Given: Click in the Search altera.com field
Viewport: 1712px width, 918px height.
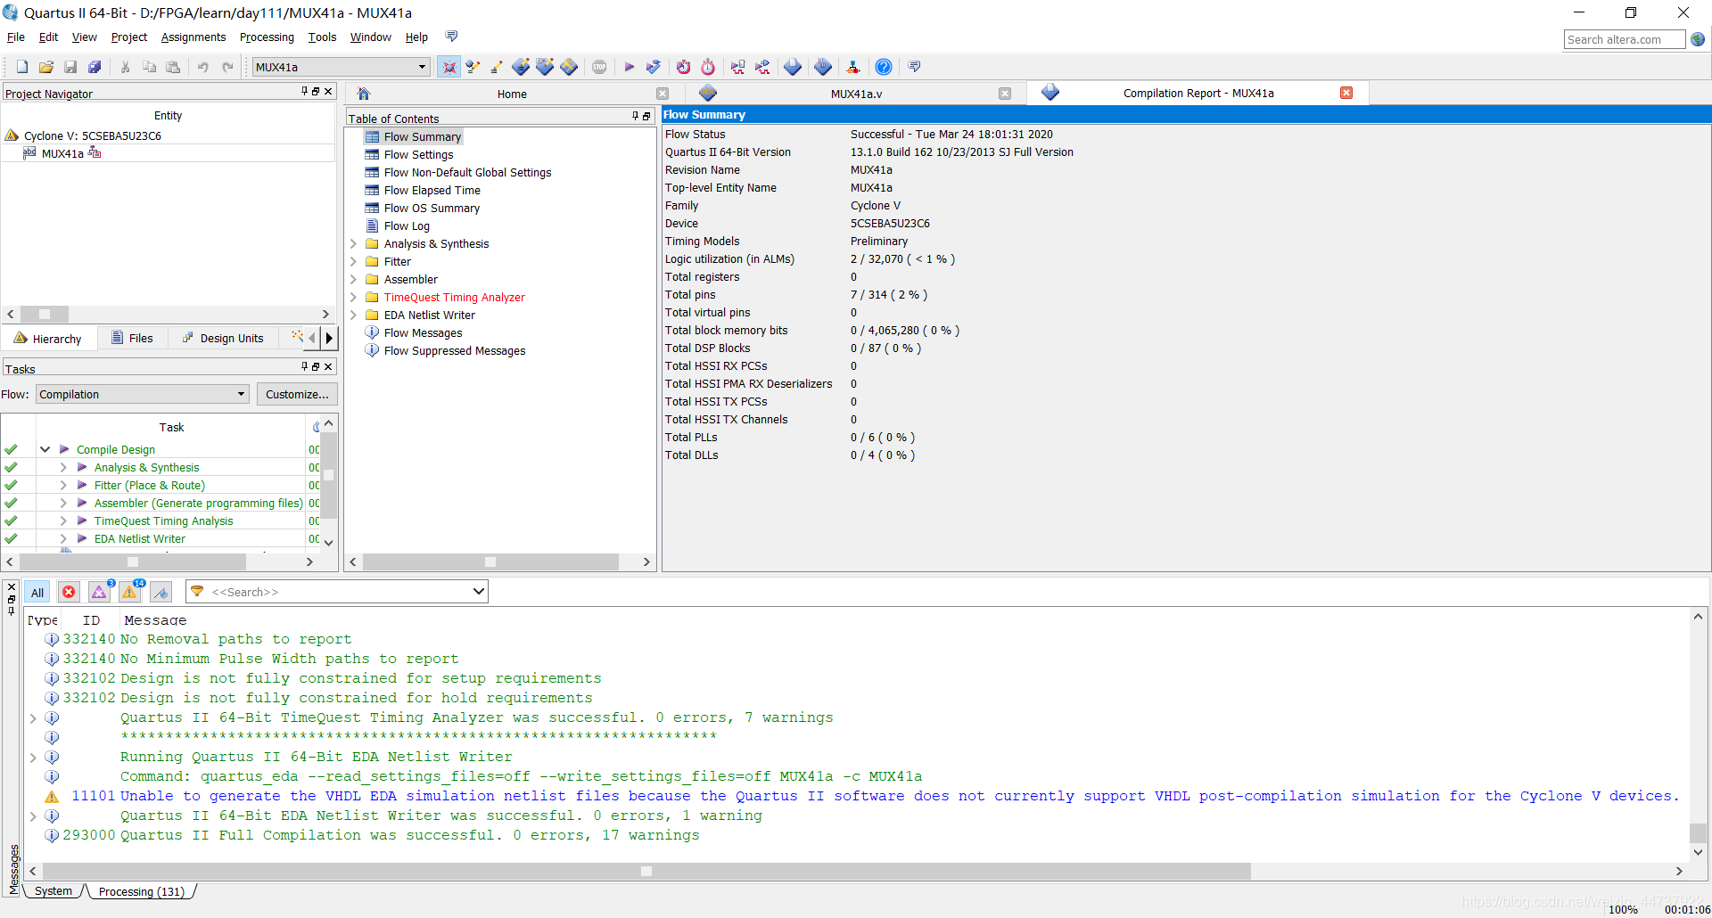Looking at the screenshot, I should click(1625, 39).
